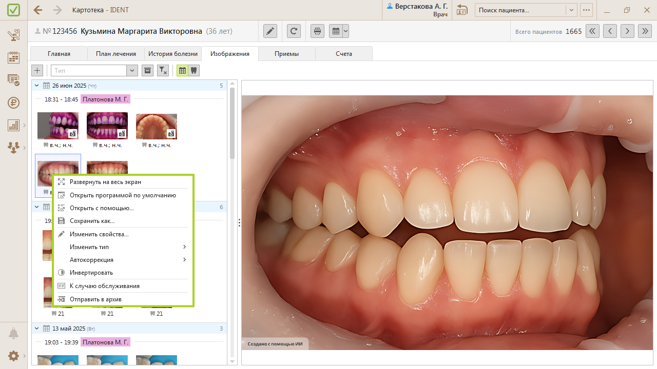Open the ruble finance section in sidebar
Screen dimensions: 657x369
click(x=13, y=102)
